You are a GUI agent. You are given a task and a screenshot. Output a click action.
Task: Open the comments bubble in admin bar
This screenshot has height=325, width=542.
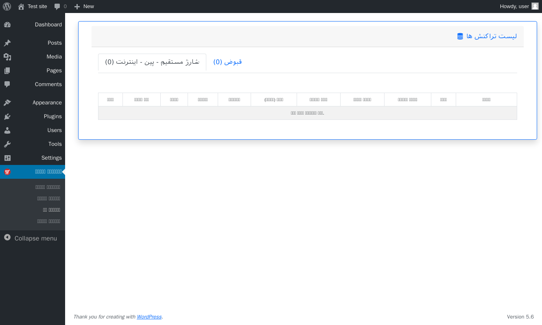60,6
